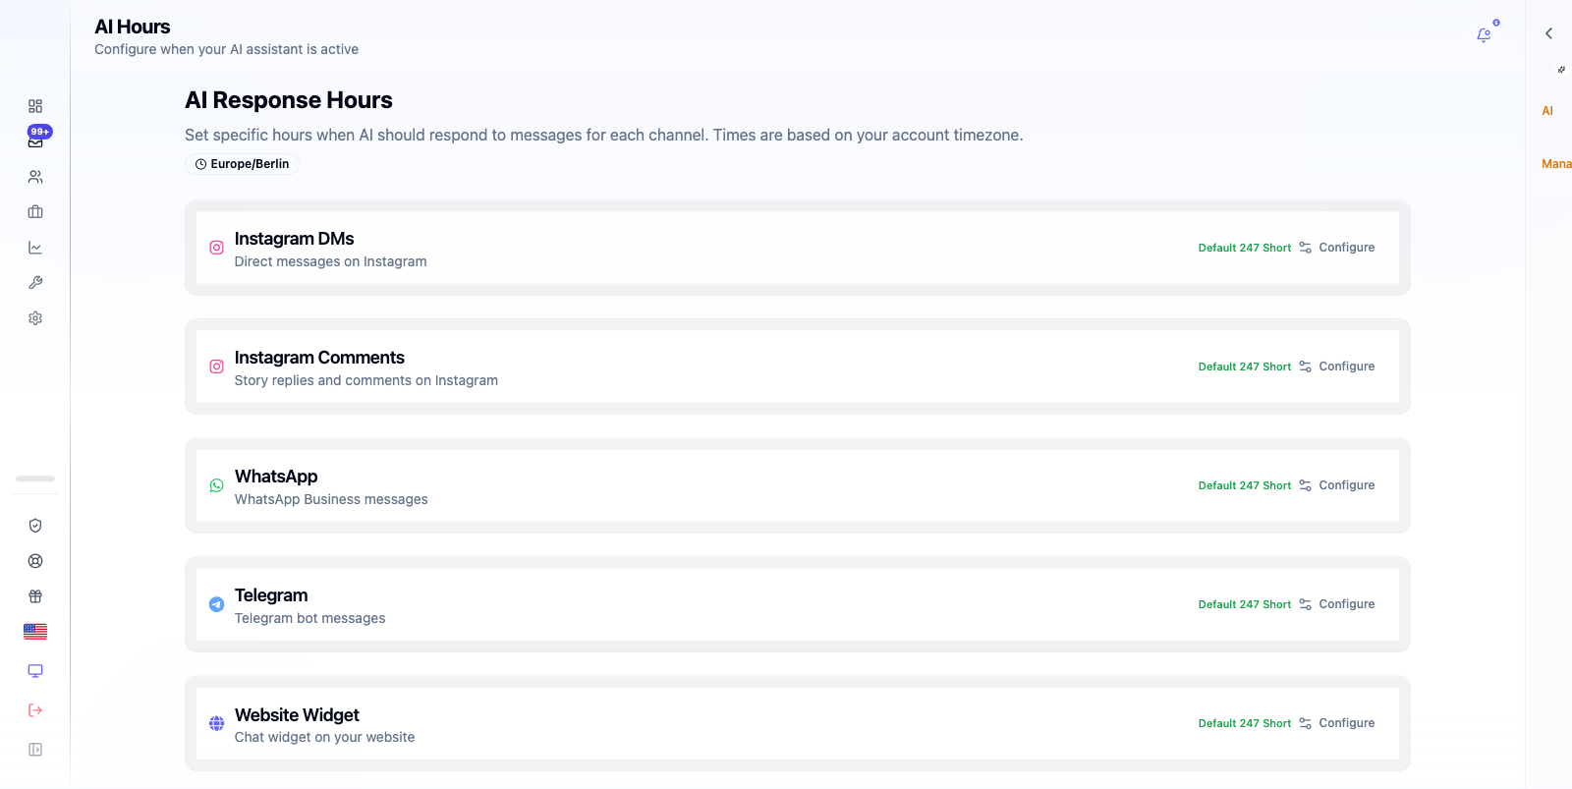The image size is (1572, 789).
Task: Configure WhatsApp hours
Action: pos(1337,485)
